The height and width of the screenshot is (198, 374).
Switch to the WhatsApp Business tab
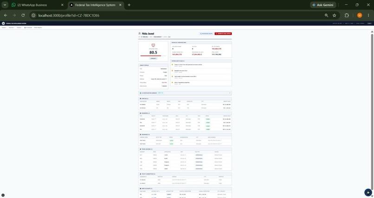pos(37,5)
